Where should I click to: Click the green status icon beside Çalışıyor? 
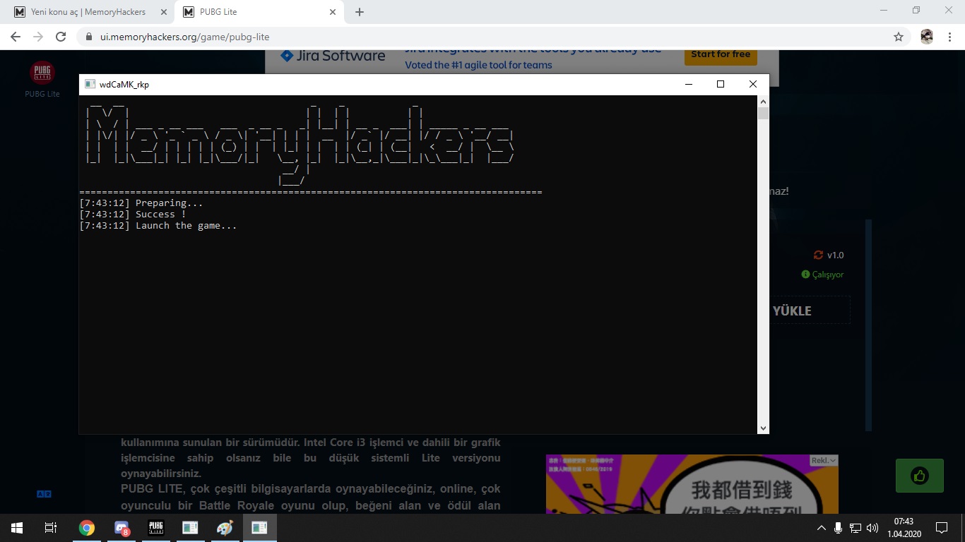point(805,275)
